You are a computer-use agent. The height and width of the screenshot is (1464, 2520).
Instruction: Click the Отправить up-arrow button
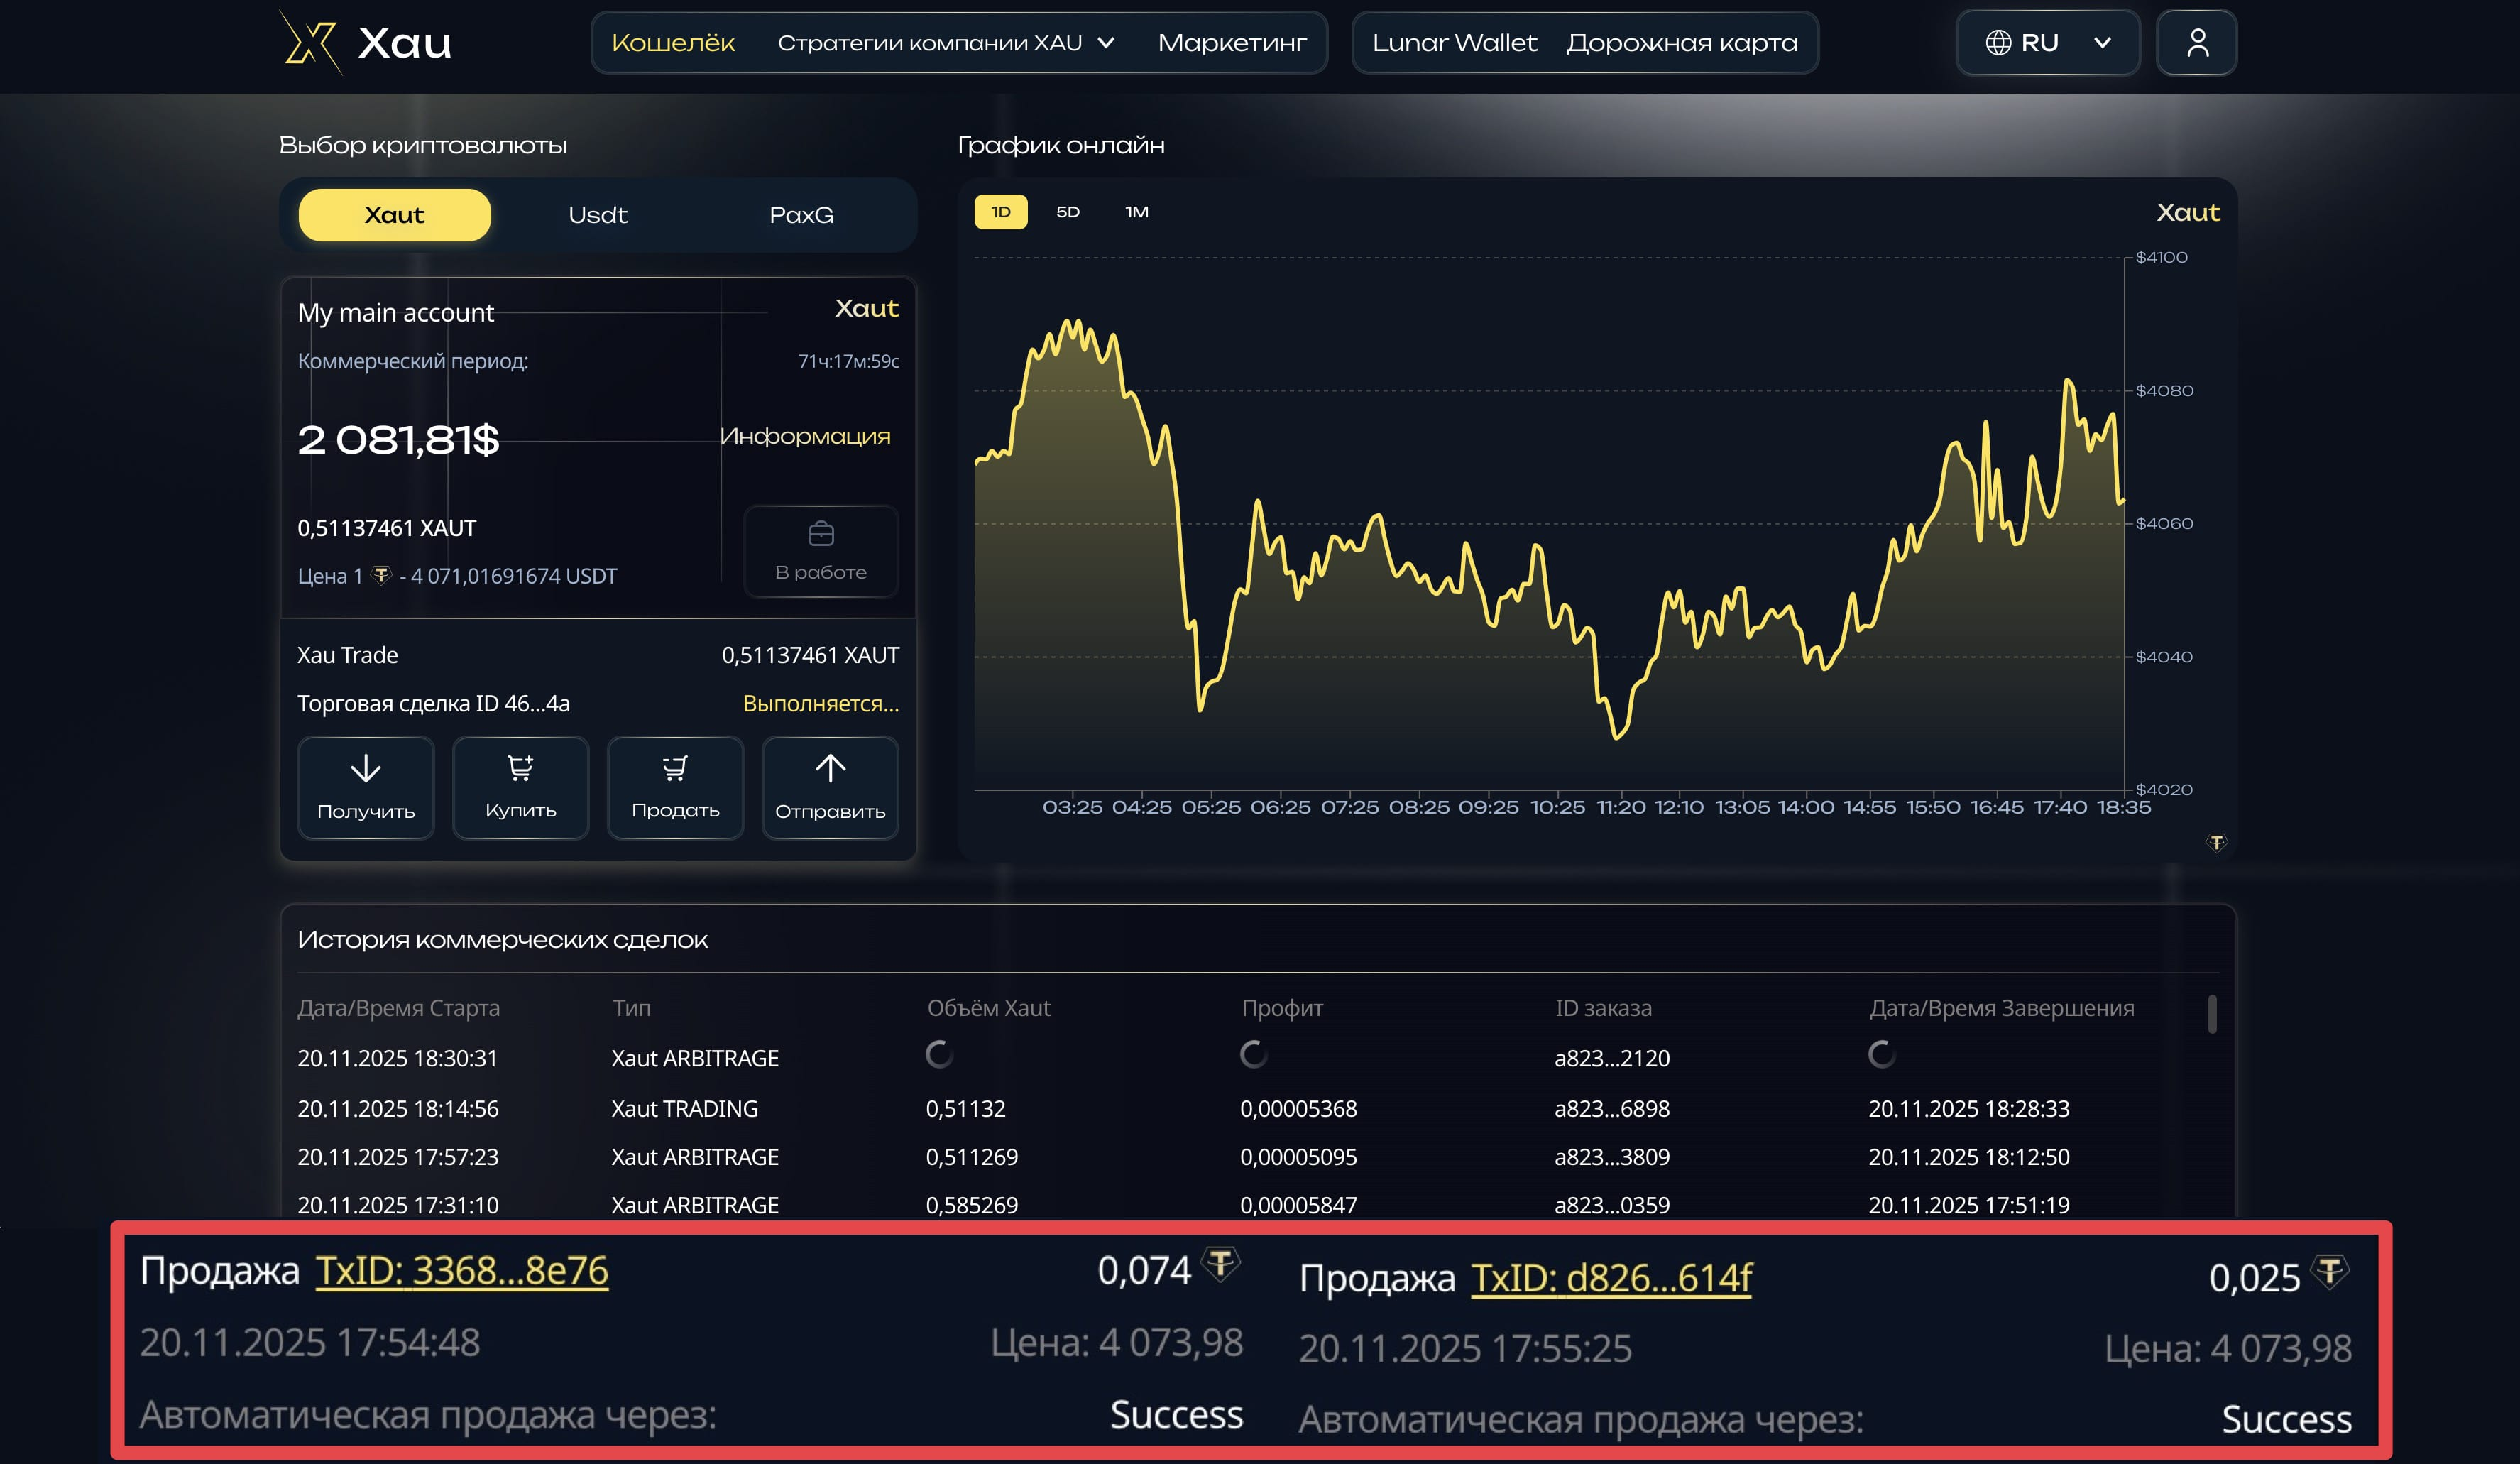coord(829,769)
